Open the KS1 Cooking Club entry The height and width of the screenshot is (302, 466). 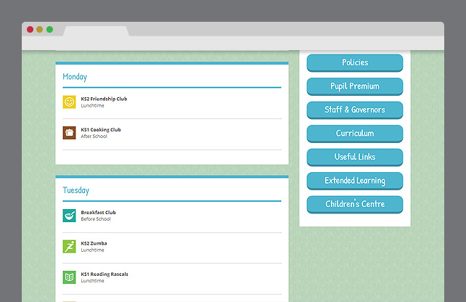coord(101,130)
